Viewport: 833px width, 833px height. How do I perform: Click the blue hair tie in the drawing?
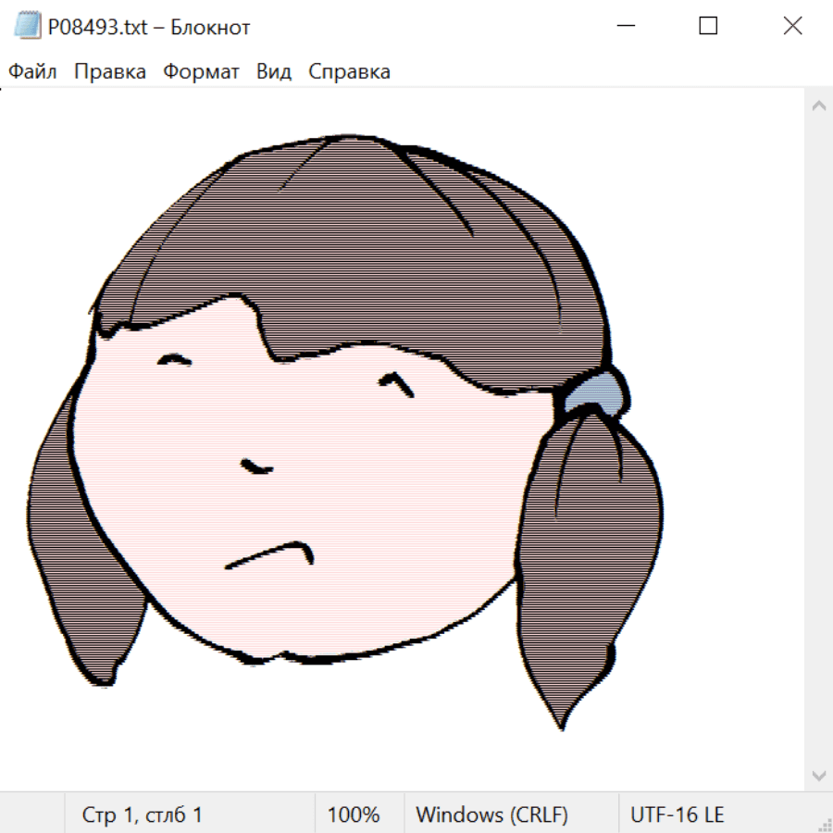click(x=595, y=392)
